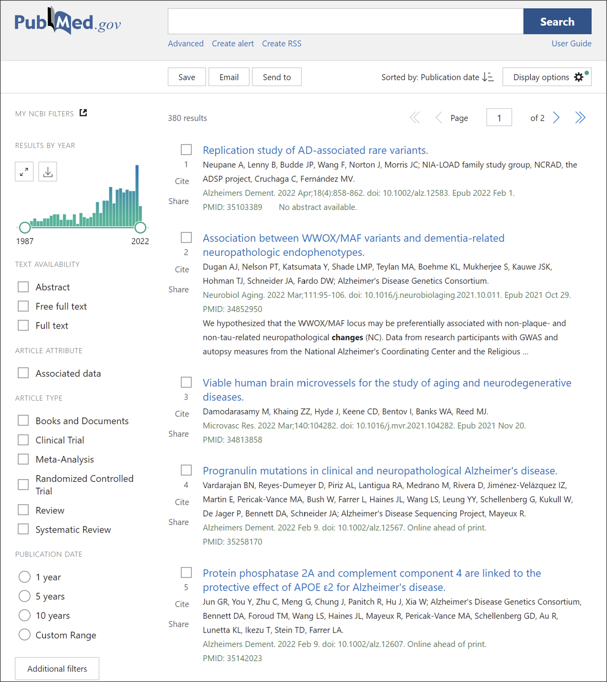Open Progranulin mutations article

tap(380, 471)
